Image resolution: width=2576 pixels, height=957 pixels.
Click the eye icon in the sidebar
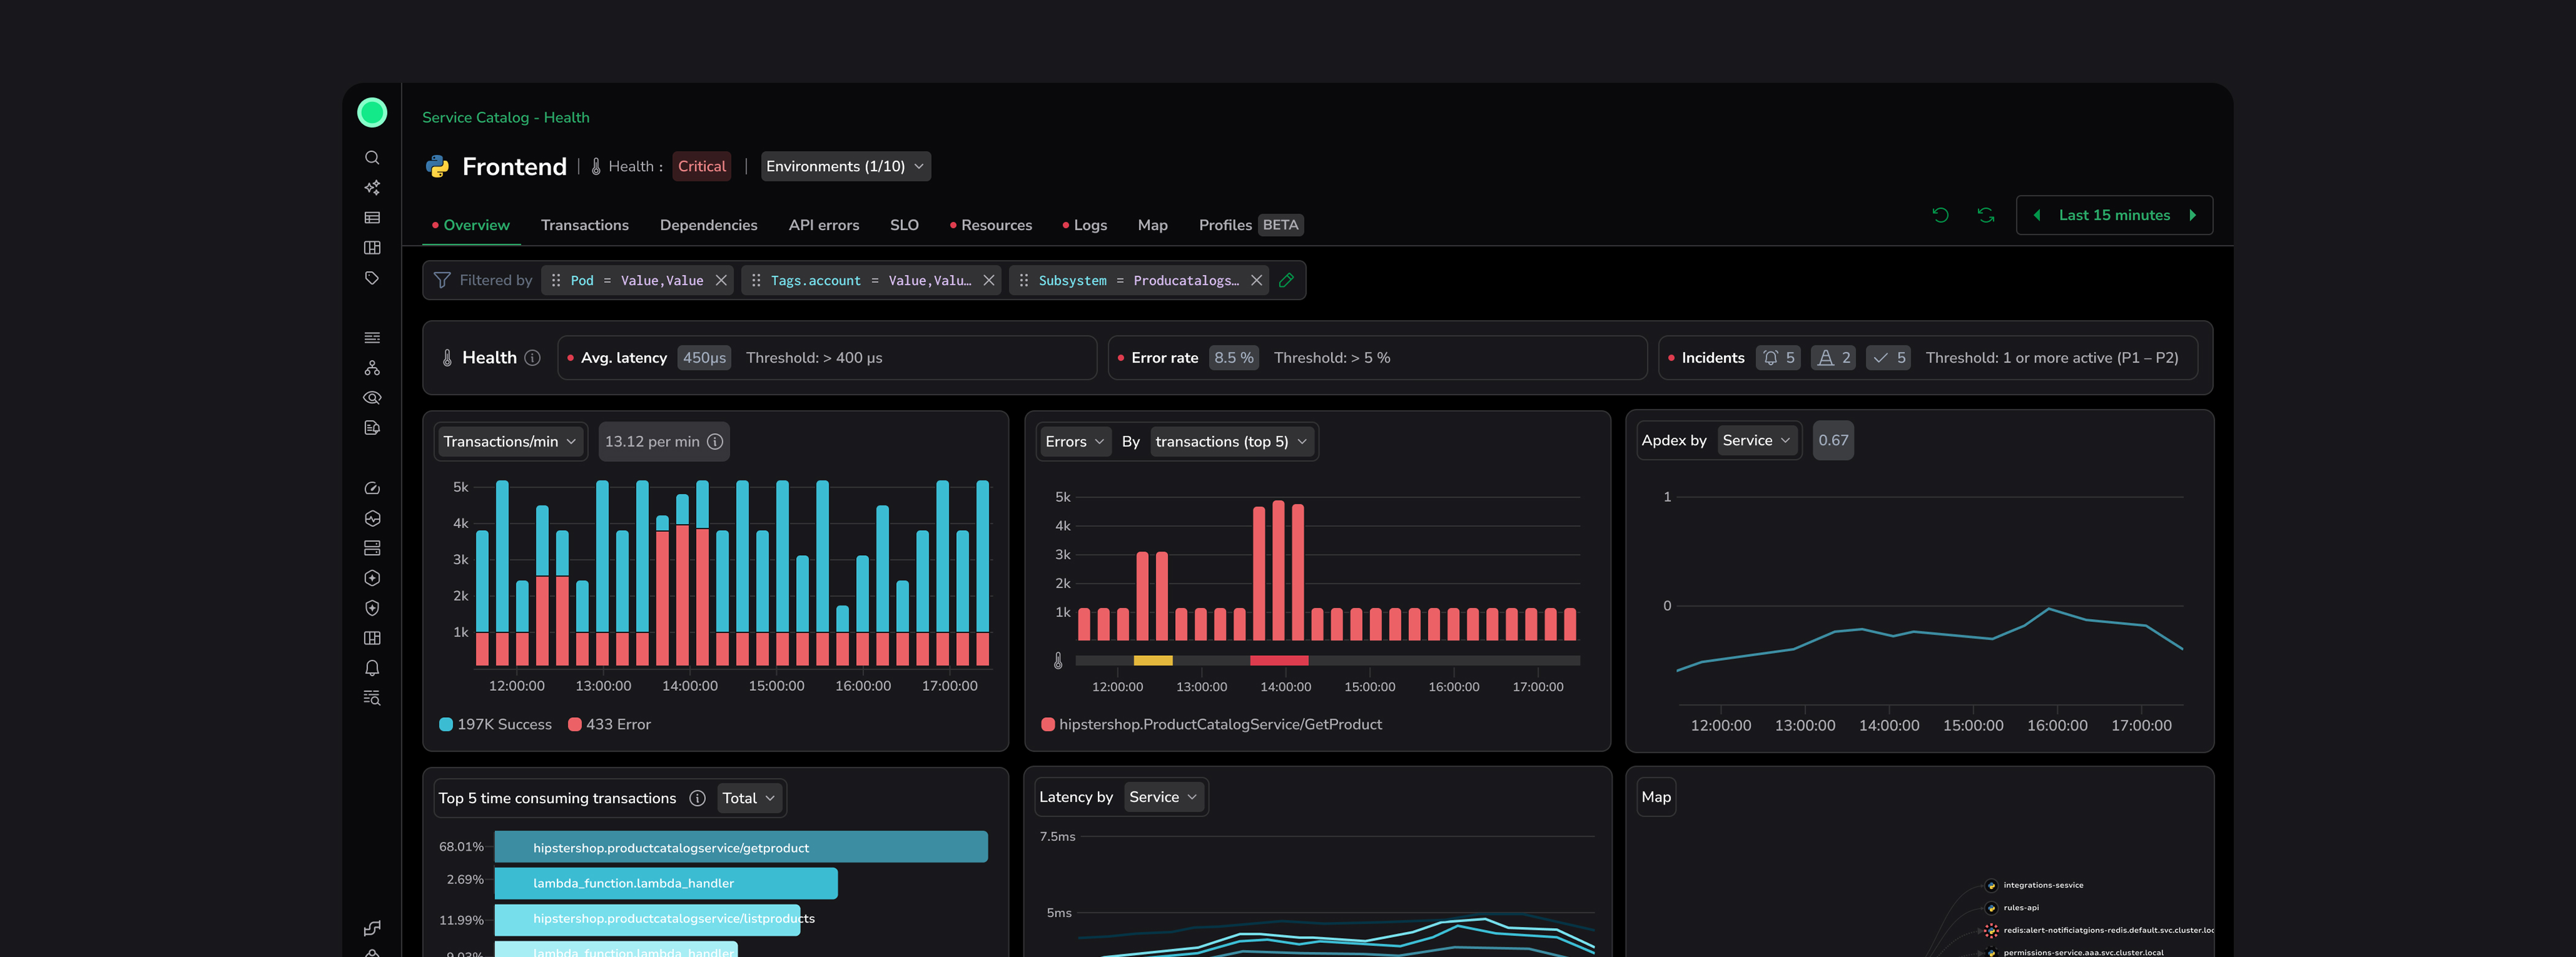click(x=372, y=398)
